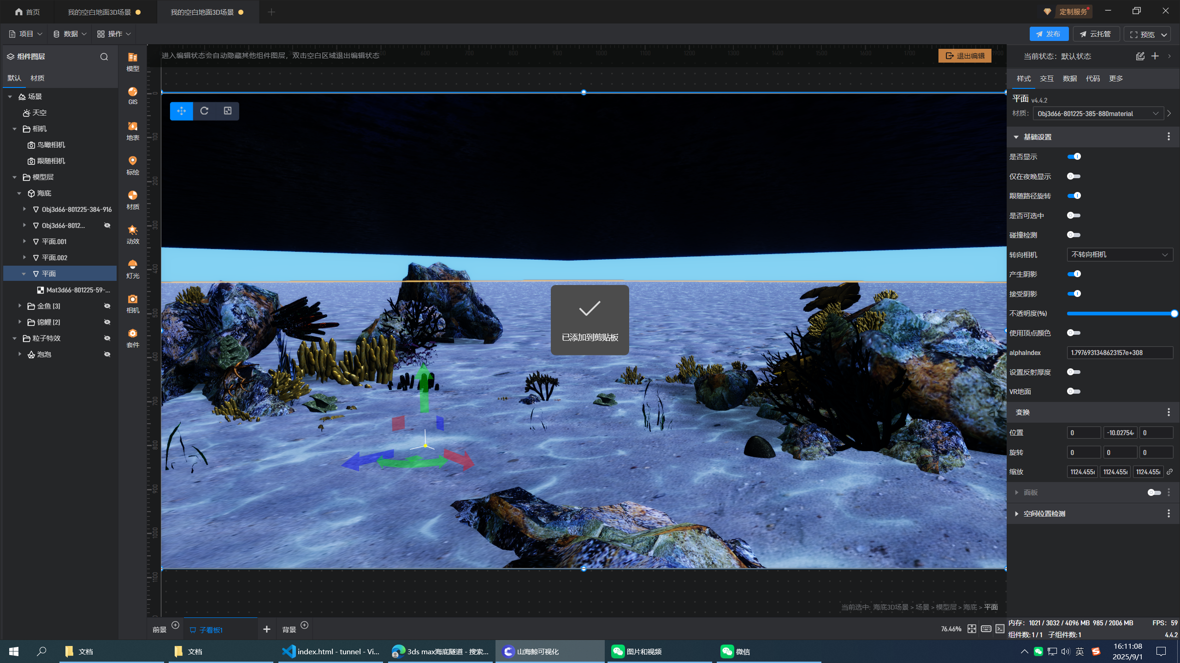Toggle 产生阴影 switch
The width and height of the screenshot is (1180, 663).
click(1074, 274)
